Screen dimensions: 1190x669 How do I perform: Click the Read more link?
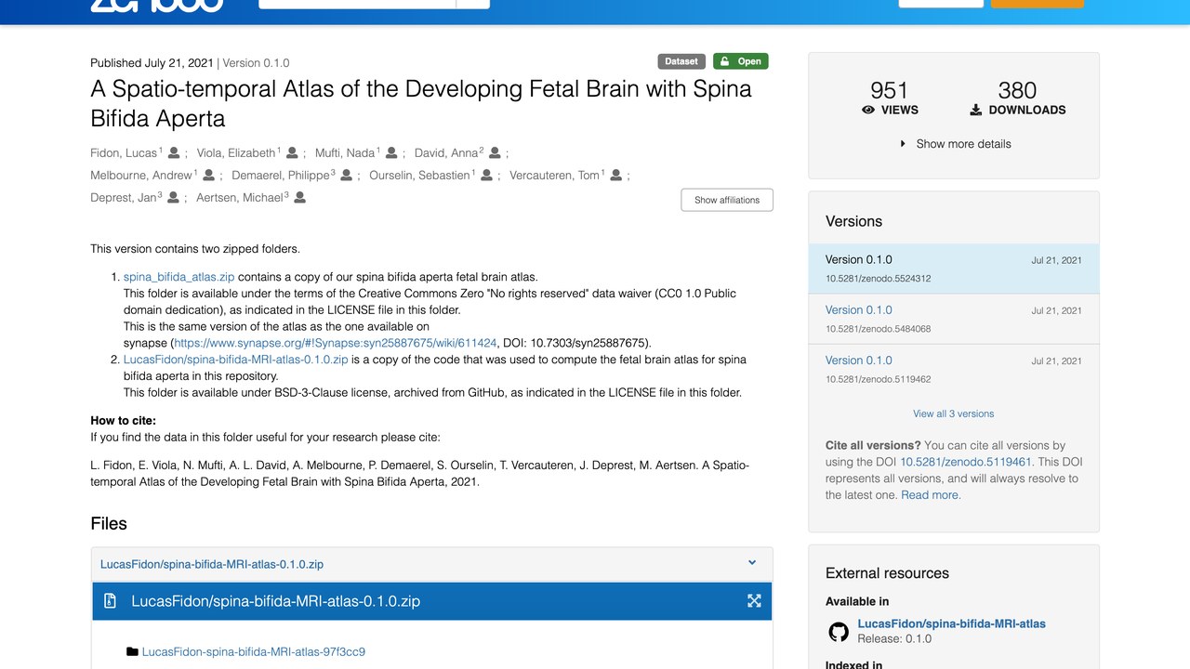pos(931,495)
